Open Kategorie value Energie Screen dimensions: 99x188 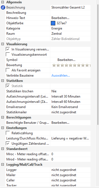click(70, 28)
